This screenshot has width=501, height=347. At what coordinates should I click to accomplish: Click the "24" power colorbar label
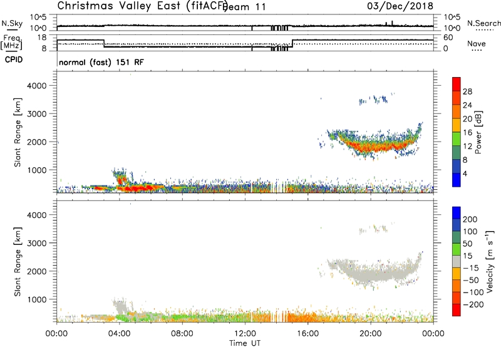(467, 105)
